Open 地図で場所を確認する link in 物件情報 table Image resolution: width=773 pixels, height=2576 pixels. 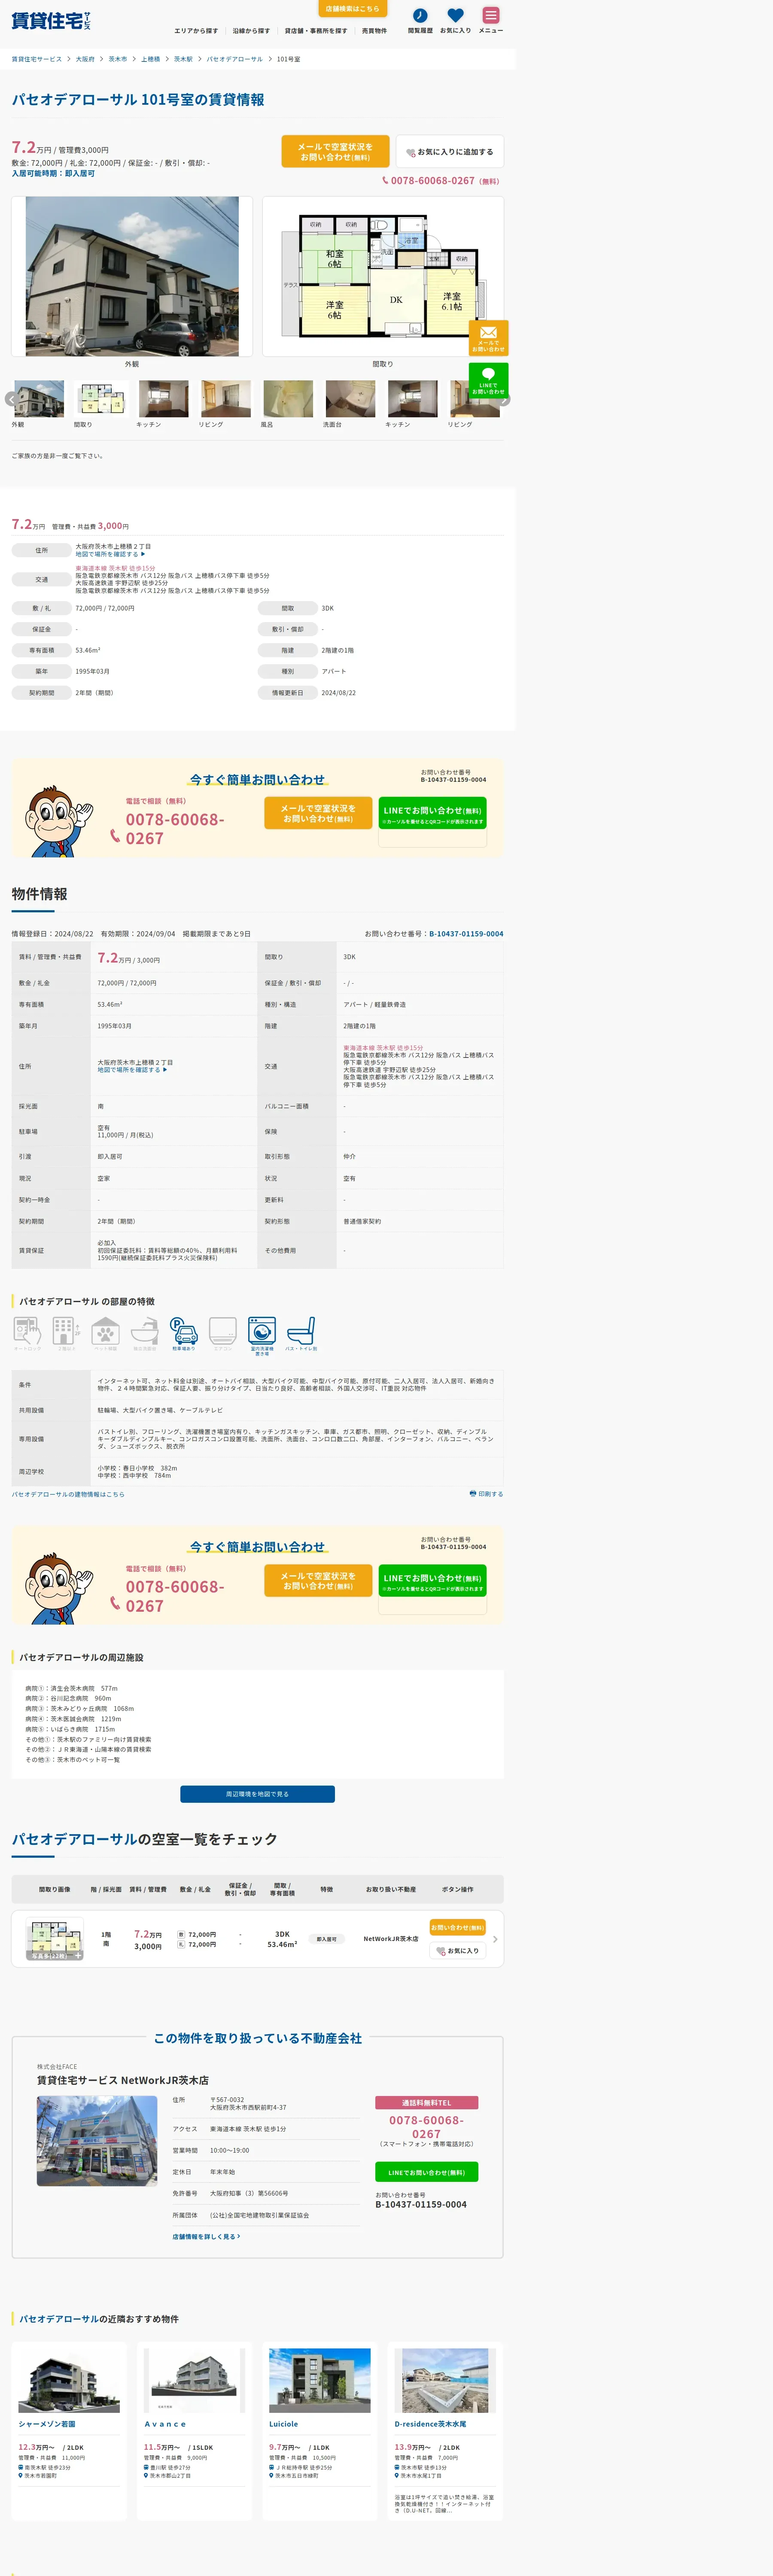point(132,1070)
